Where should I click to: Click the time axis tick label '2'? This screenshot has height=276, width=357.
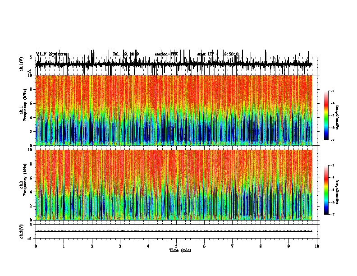click(92, 246)
